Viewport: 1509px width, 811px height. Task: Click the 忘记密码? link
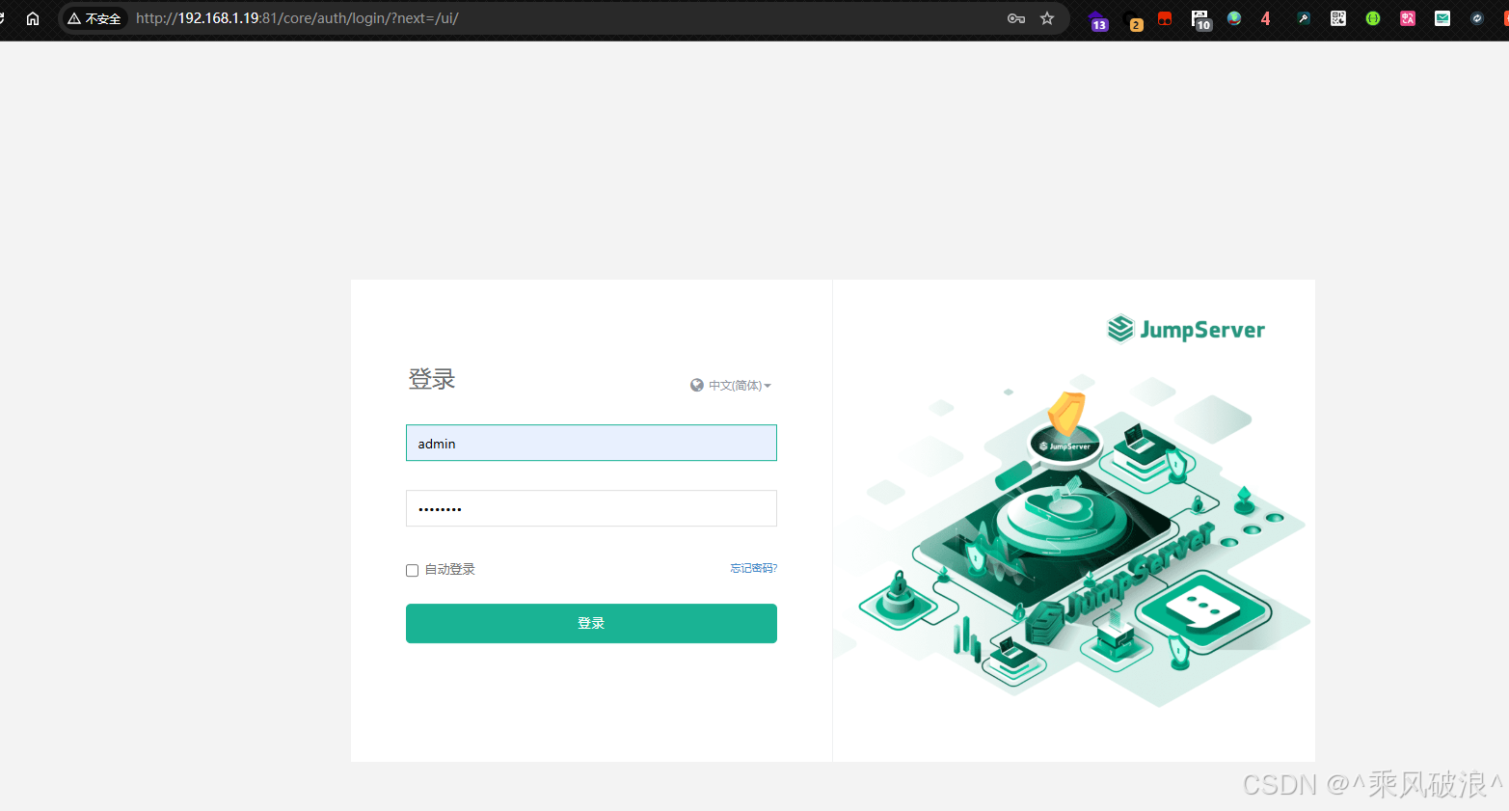tap(753, 568)
